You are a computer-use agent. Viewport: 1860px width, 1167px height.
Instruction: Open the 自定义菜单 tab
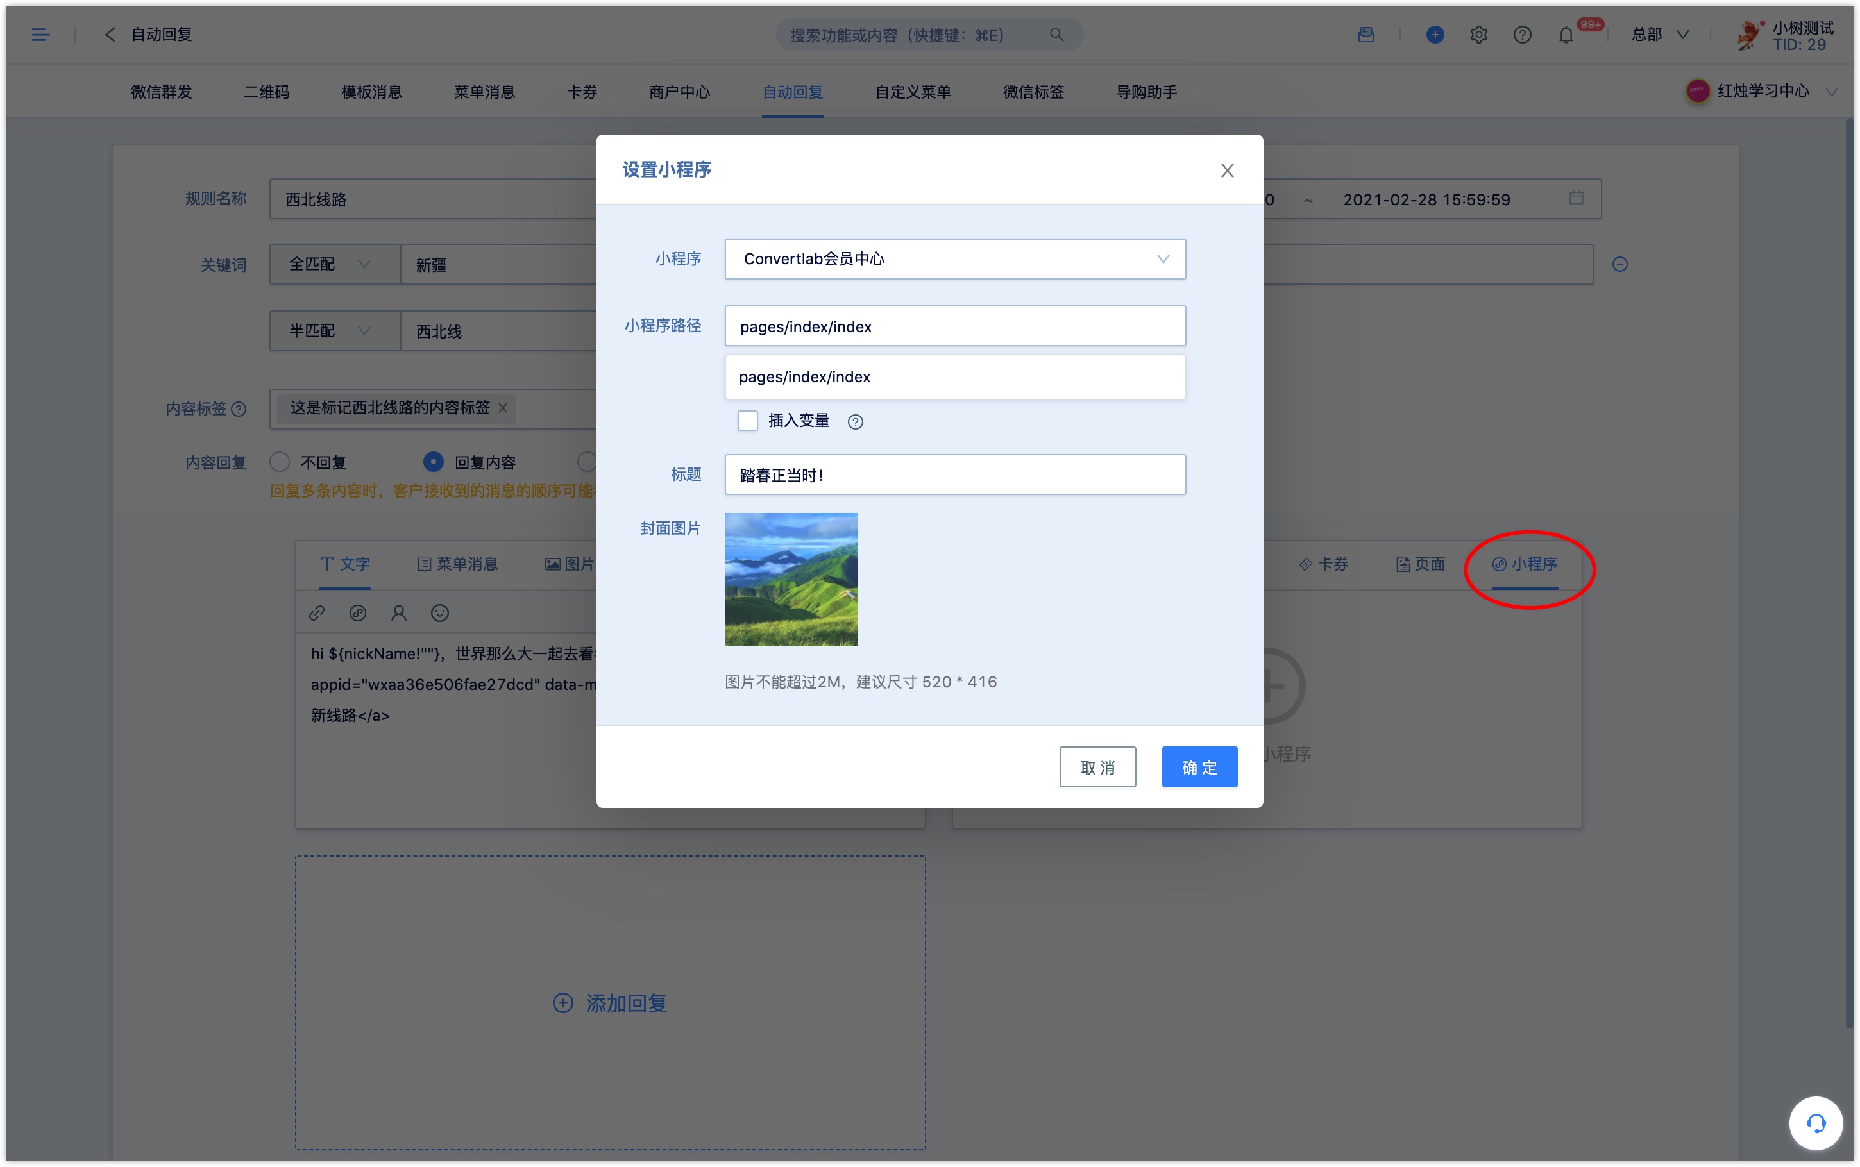point(913,92)
